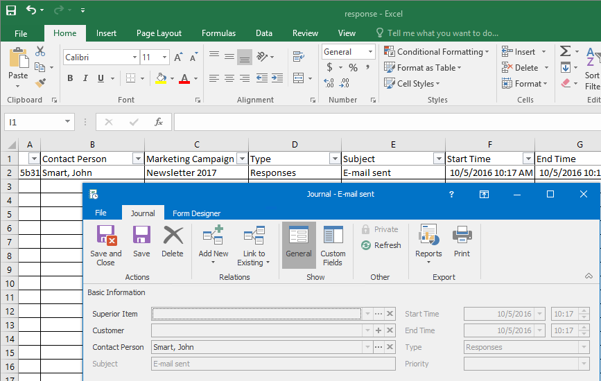Apply Percent style format
This screenshot has width=601, height=381.
353,68
